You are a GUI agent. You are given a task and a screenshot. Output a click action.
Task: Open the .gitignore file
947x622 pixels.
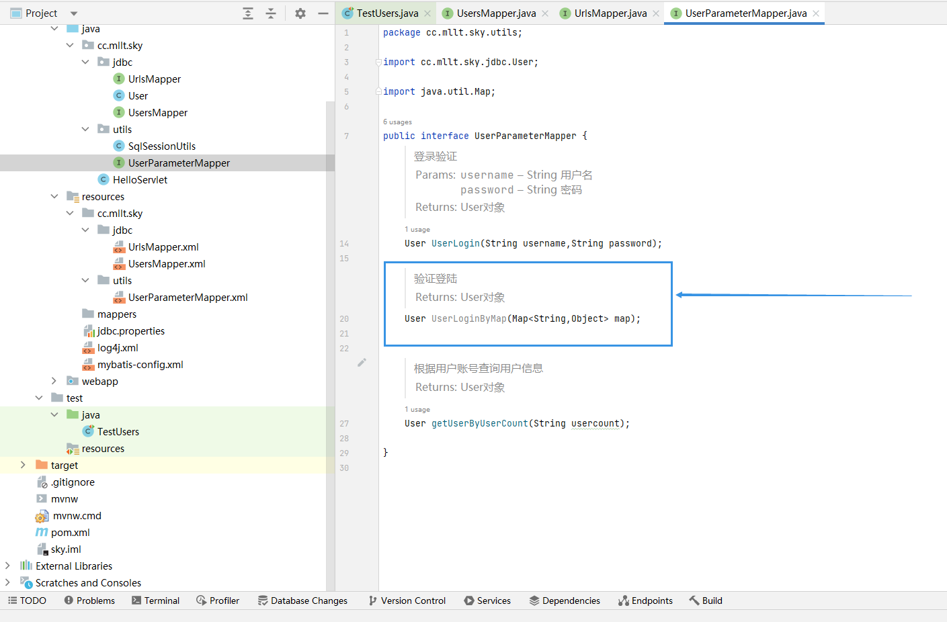click(73, 482)
